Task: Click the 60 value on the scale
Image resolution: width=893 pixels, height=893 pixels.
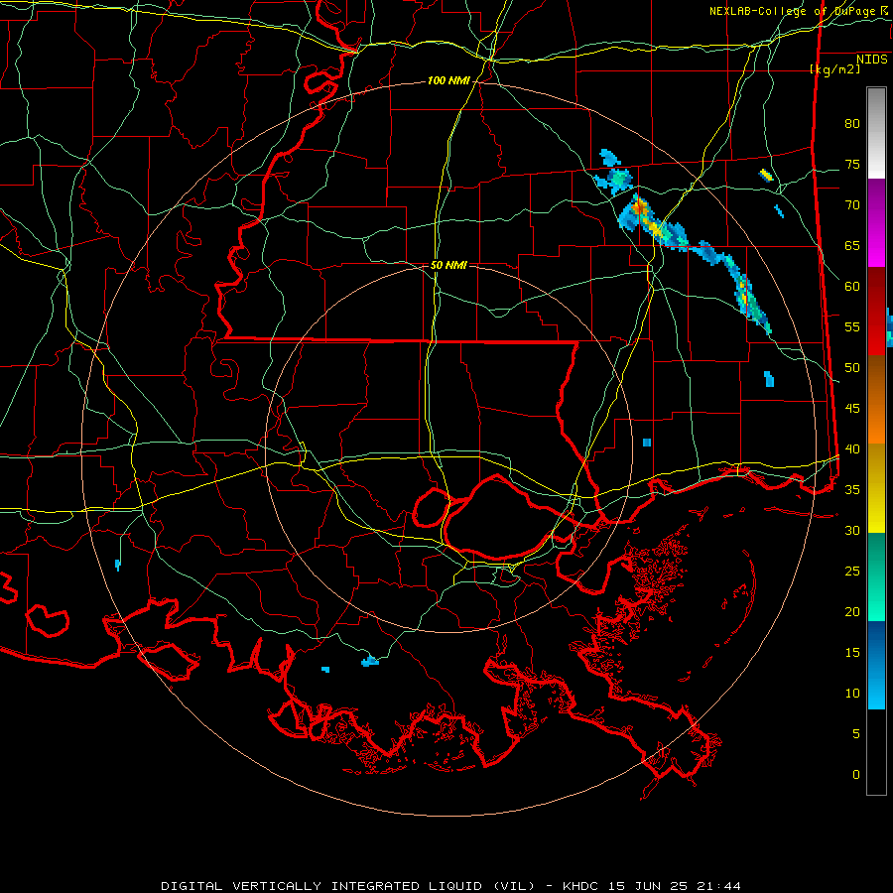Action: [x=852, y=287]
